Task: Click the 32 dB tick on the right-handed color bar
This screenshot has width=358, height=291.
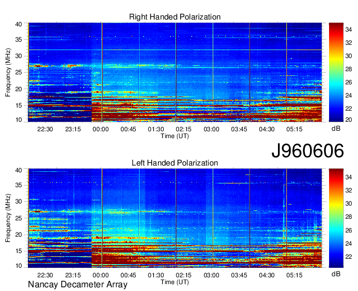Action: pyautogui.click(x=349, y=43)
